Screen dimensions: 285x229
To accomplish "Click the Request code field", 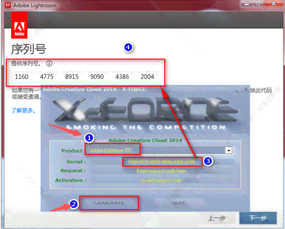I will 161,171.
